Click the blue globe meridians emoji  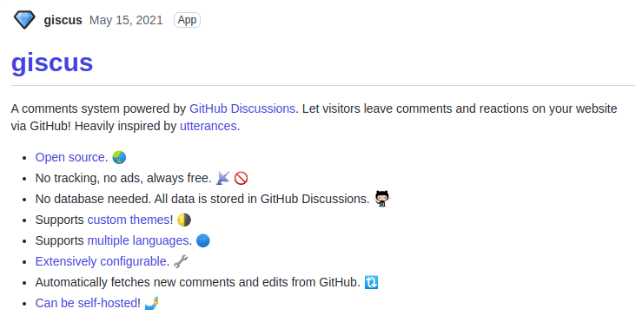(203, 240)
